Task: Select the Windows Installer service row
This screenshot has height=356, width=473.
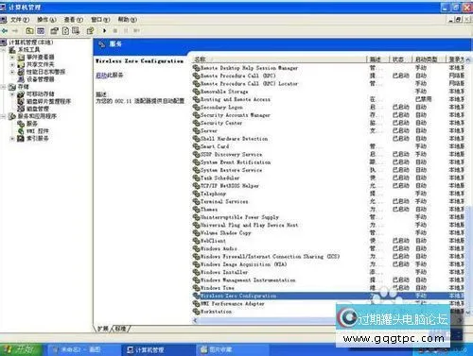Action: (328, 272)
